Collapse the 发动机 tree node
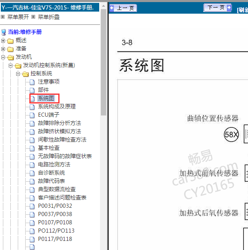The height and width of the screenshot is (250, 248). pyautogui.click(x=3, y=58)
